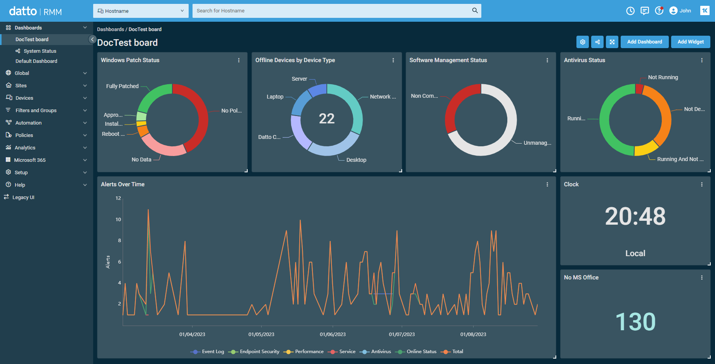This screenshot has height=364, width=715.
Task: Open the Clock widget options menu
Action: [x=702, y=184]
